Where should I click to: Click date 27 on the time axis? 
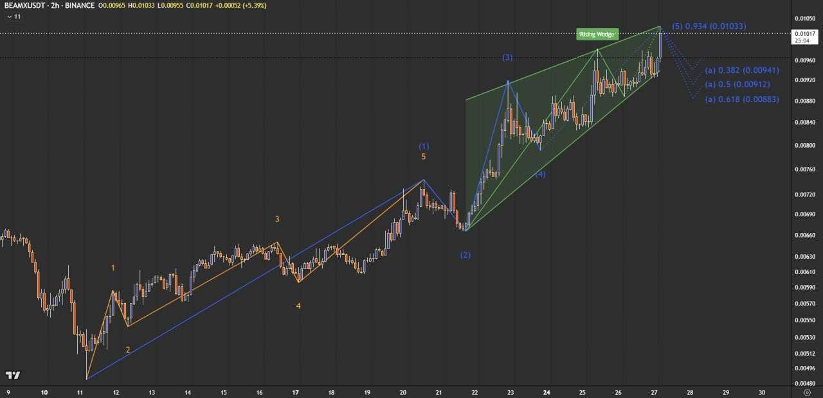tap(654, 392)
